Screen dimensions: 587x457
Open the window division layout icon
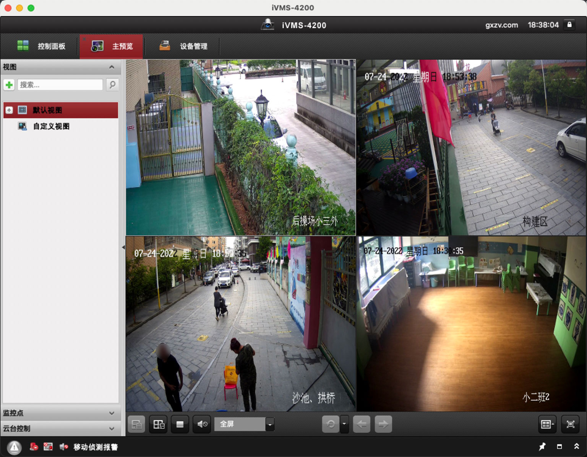tap(547, 424)
